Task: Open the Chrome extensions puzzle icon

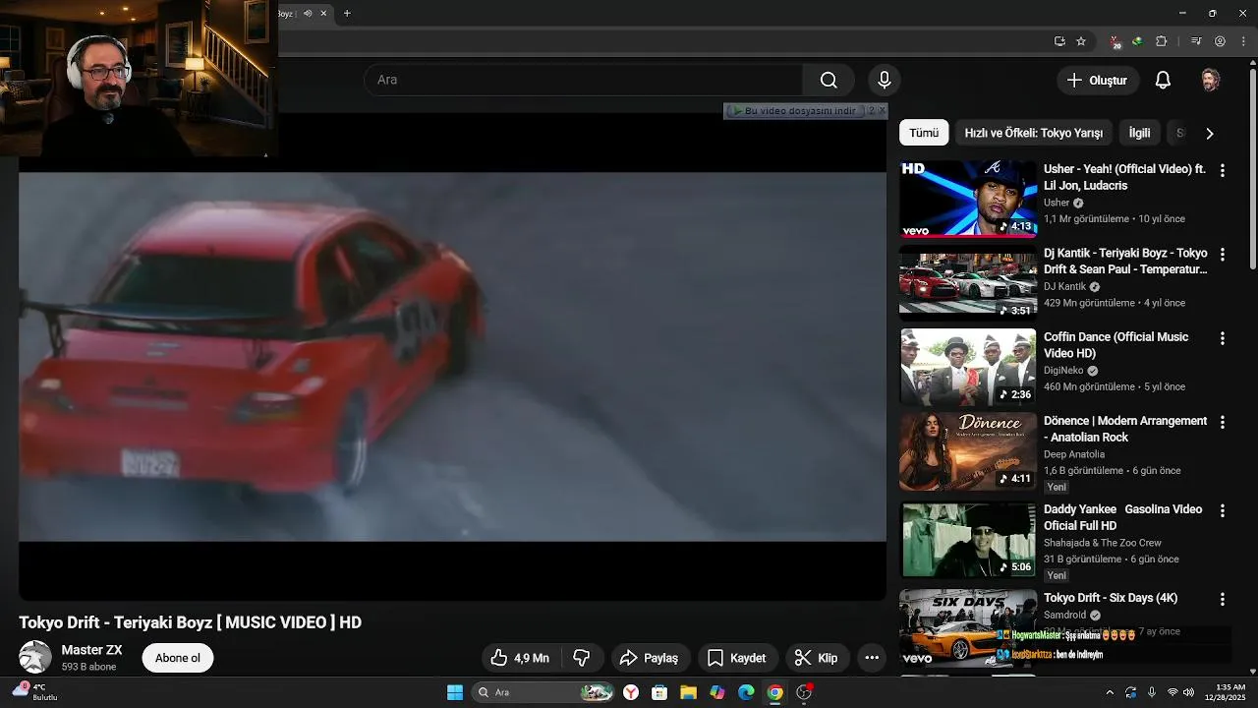Action: tap(1161, 41)
